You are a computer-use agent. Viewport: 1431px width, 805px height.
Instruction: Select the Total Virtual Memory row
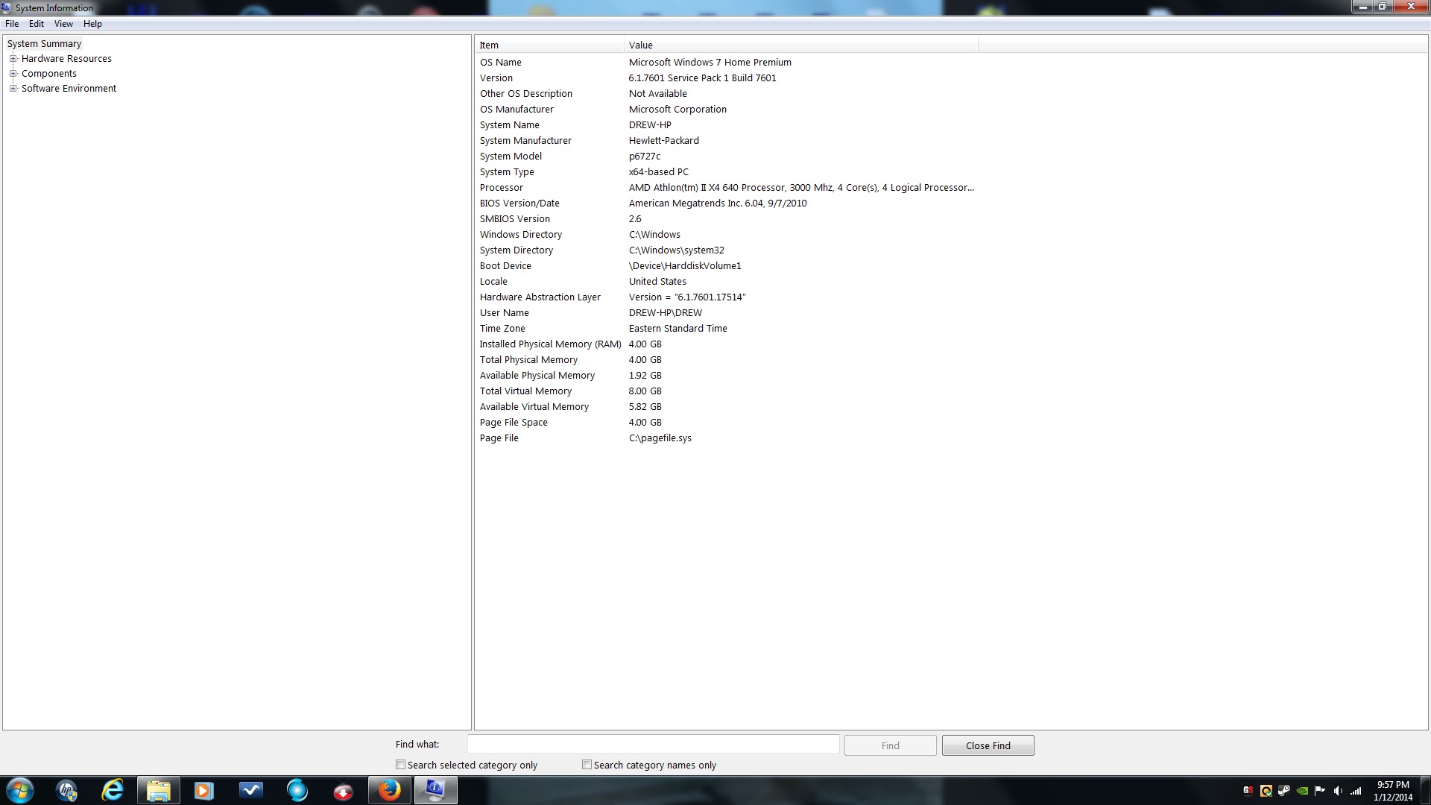(x=727, y=391)
